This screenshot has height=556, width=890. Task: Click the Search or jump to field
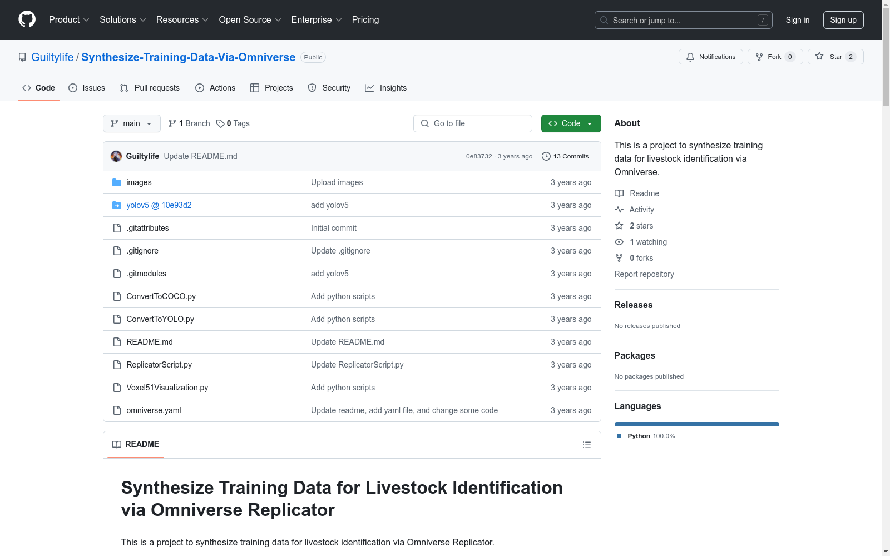pos(684,20)
